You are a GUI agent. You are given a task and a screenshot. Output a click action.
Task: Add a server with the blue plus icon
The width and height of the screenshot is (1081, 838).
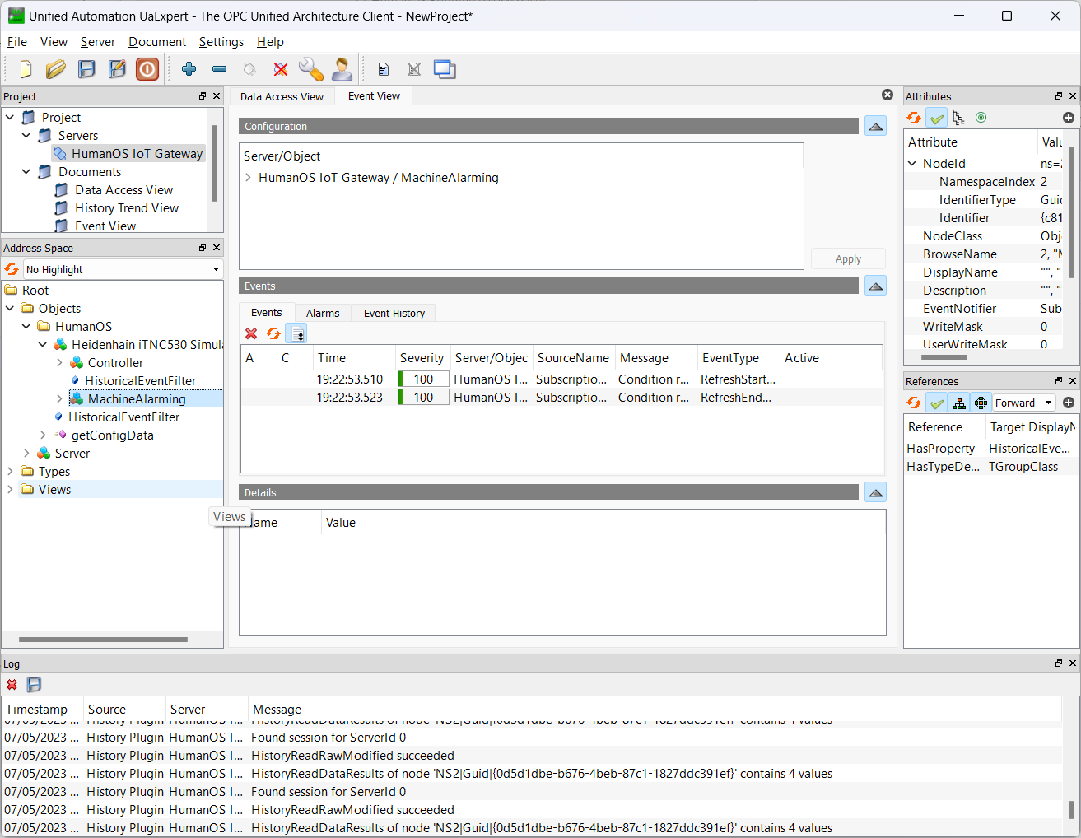189,69
